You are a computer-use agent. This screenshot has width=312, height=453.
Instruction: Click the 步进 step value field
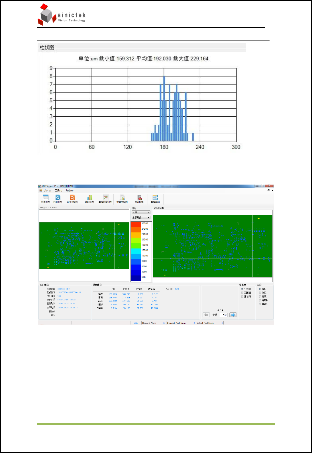pos(222,315)
